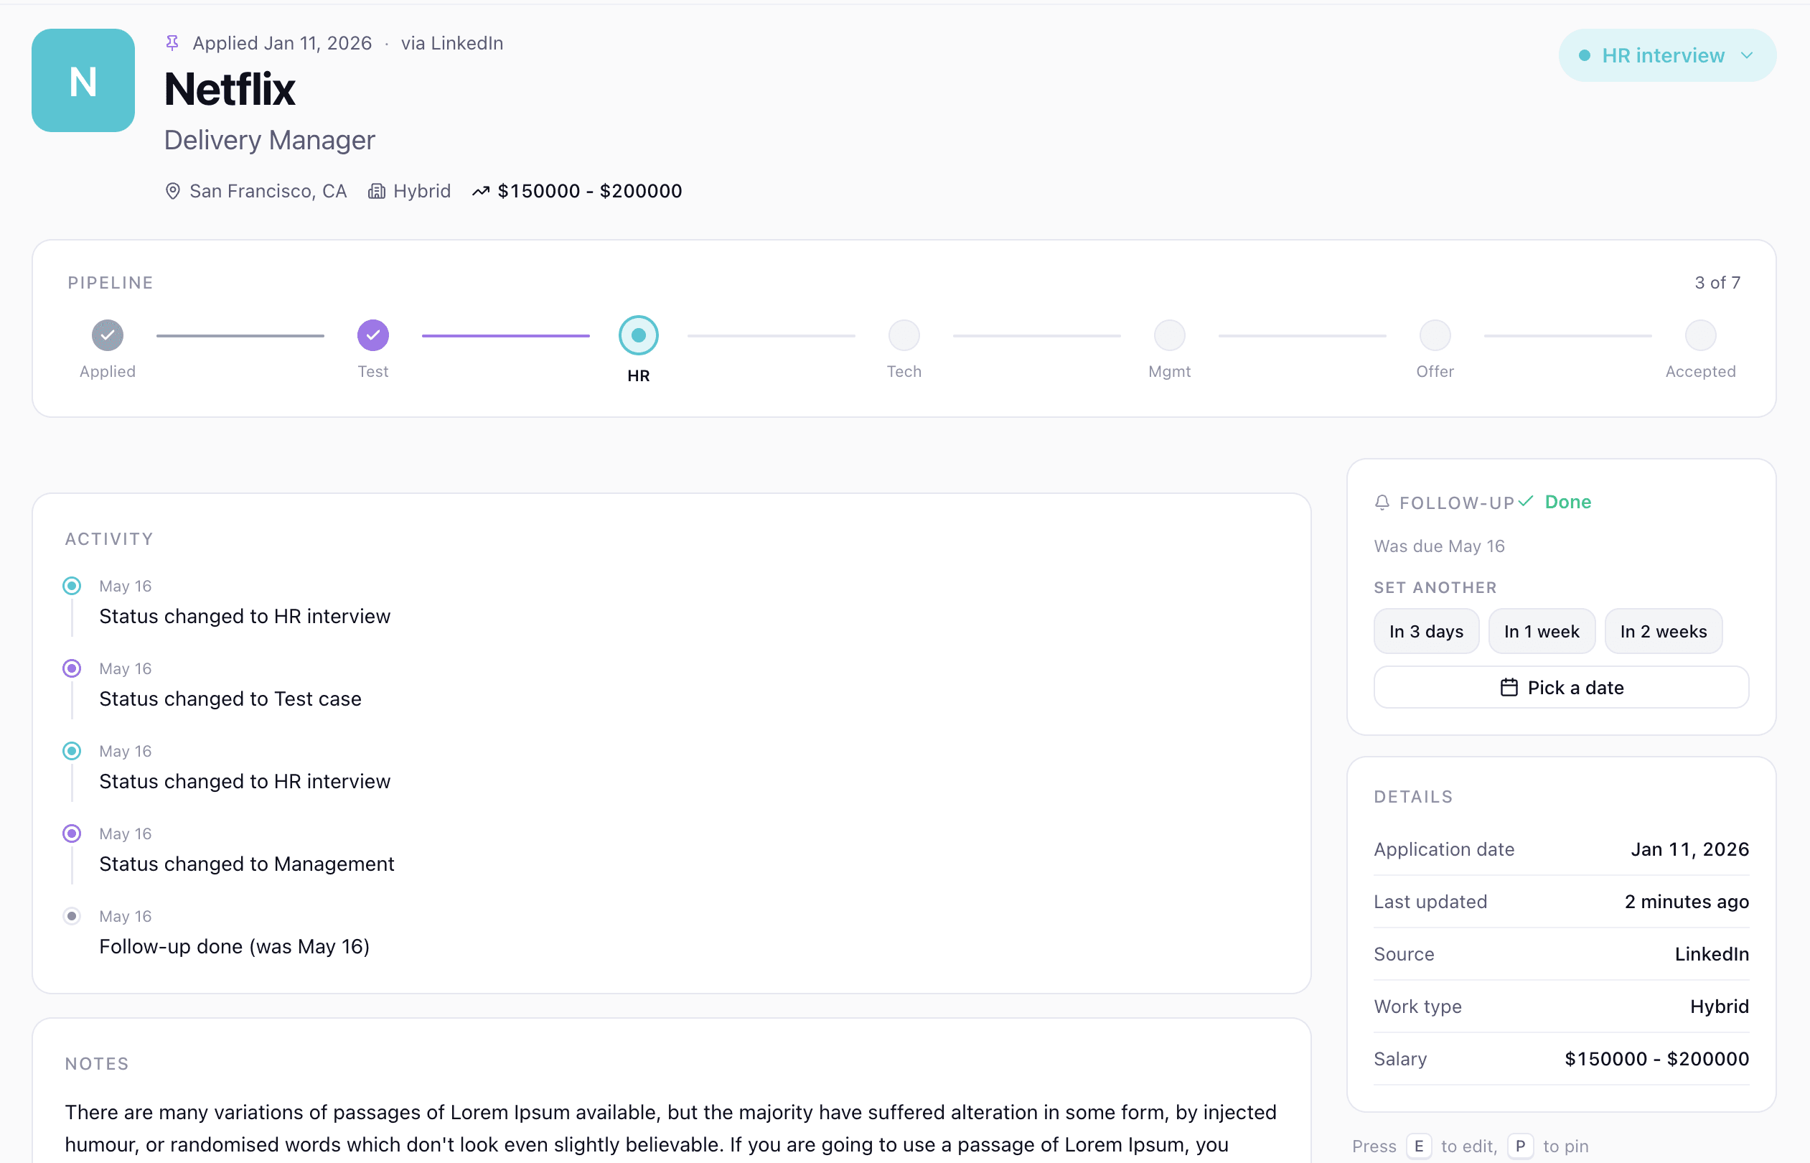
Task: Click Status changed to Test case entry
Action: coord(230,699)
